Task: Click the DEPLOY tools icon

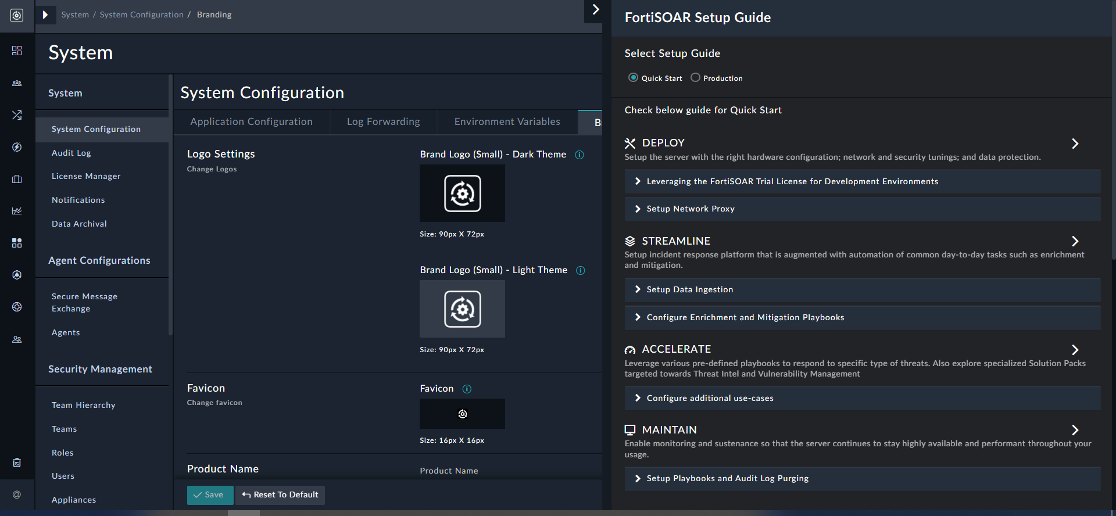Action: [x=630, y=144]
